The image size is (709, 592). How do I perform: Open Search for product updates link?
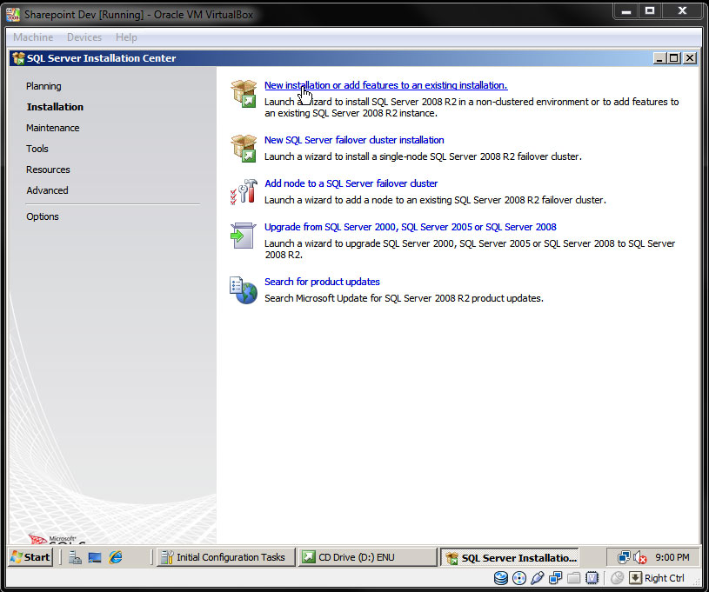(x=322, y=282)
